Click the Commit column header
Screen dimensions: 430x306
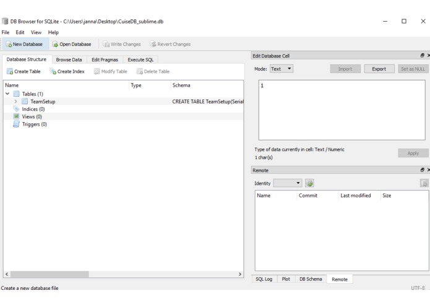318,195
